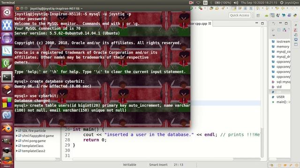Open MySQL Workbench from the launcher
Image resolution: width=300 pixels, height=168 pixels.
7,51
